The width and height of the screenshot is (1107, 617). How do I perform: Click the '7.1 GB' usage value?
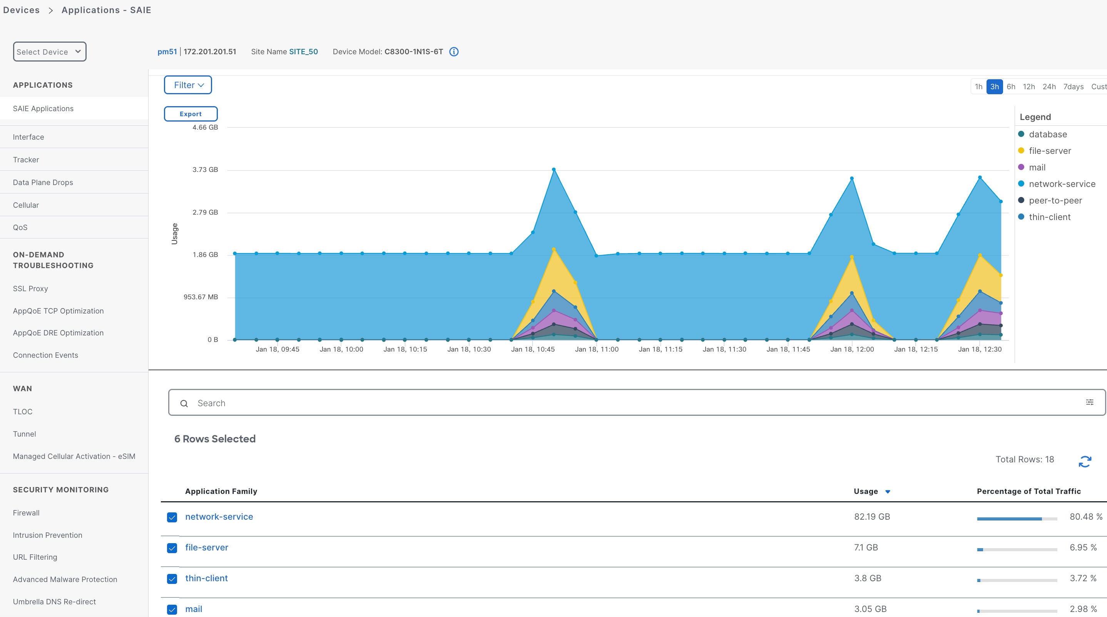[x=866, y=547]
